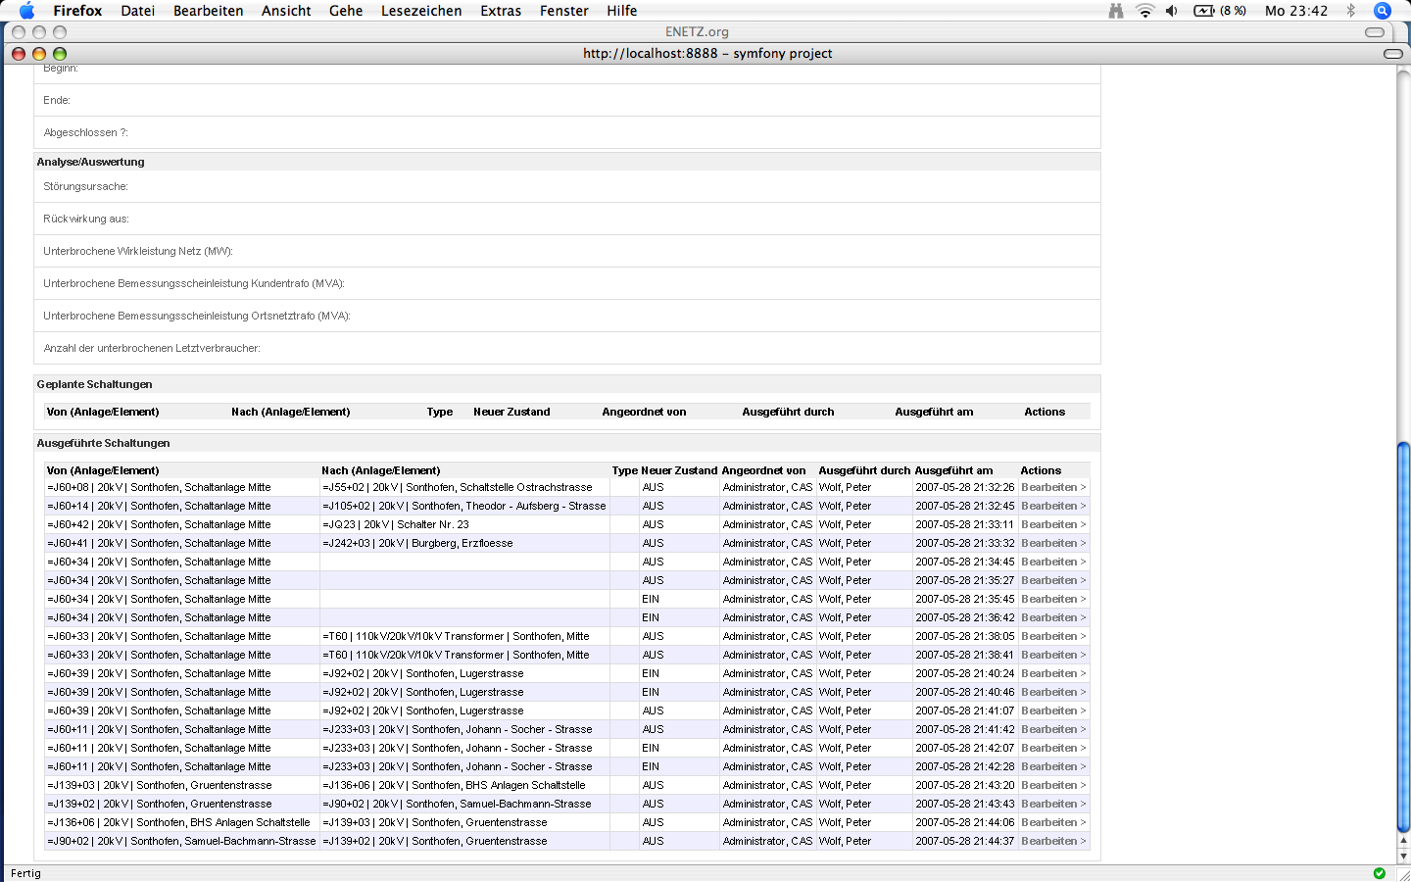Image resolution: width=1411 pixels, height=882 pixels.
Task: Click the battery status icon
Action: point(1204,11)
